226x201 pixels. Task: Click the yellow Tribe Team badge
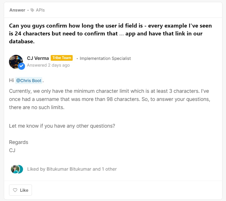62,58
